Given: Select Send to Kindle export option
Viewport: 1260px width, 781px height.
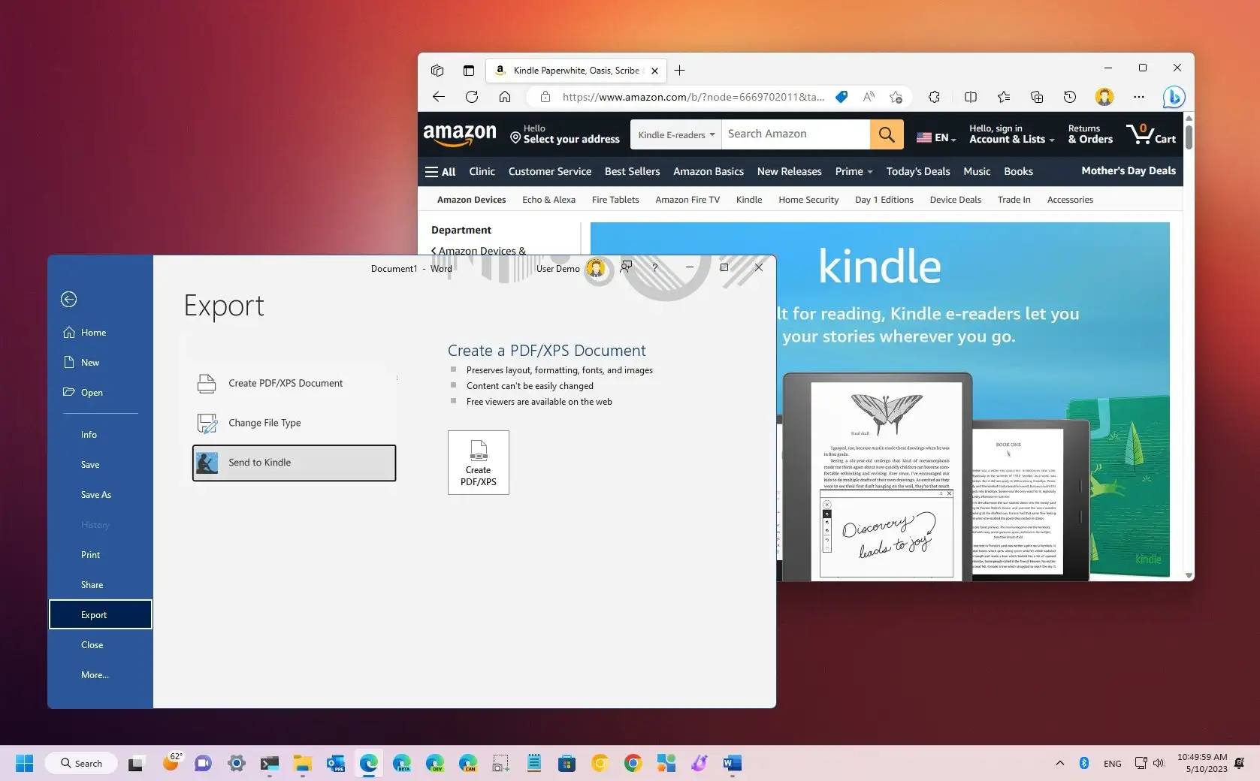Looking at the screenshot, I should tap(259, 463).
